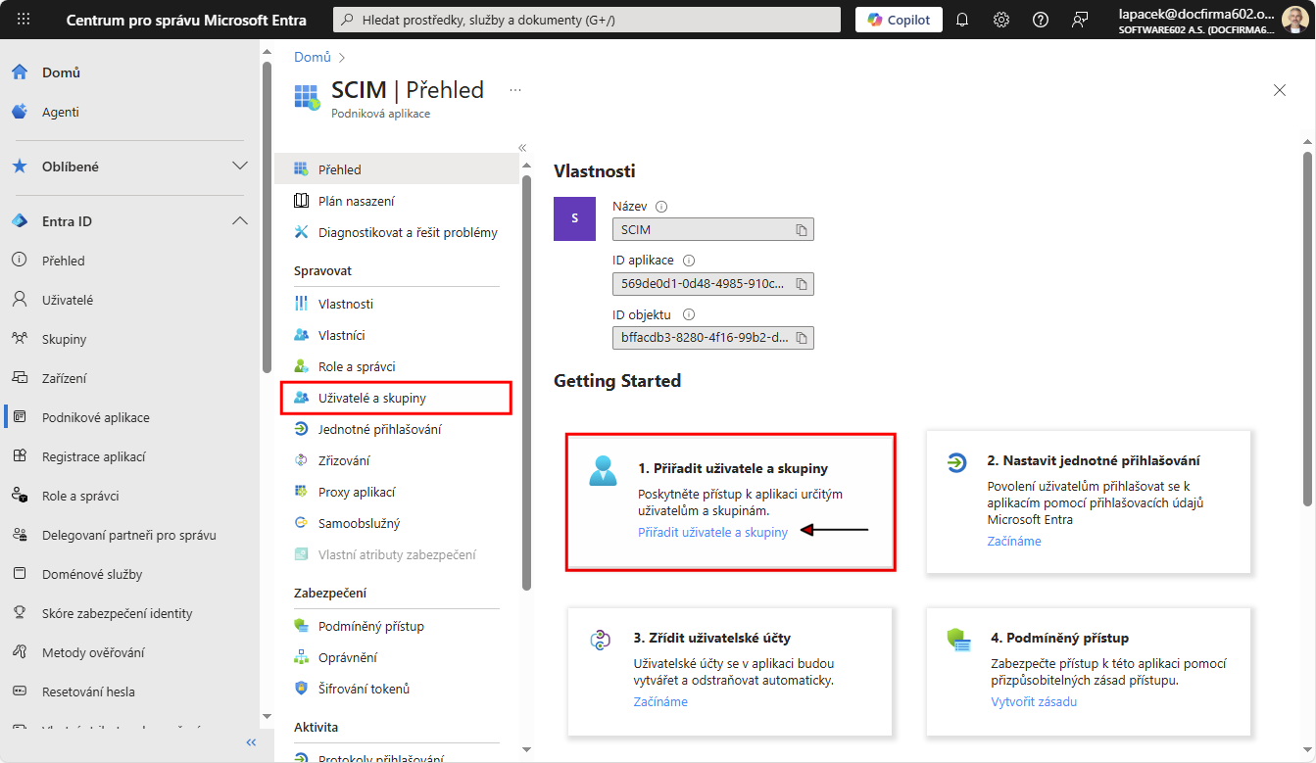Image resolution: width=1316 pixels, height=763 pixels.
Task: Click the Copilot button
Action: 899,20
